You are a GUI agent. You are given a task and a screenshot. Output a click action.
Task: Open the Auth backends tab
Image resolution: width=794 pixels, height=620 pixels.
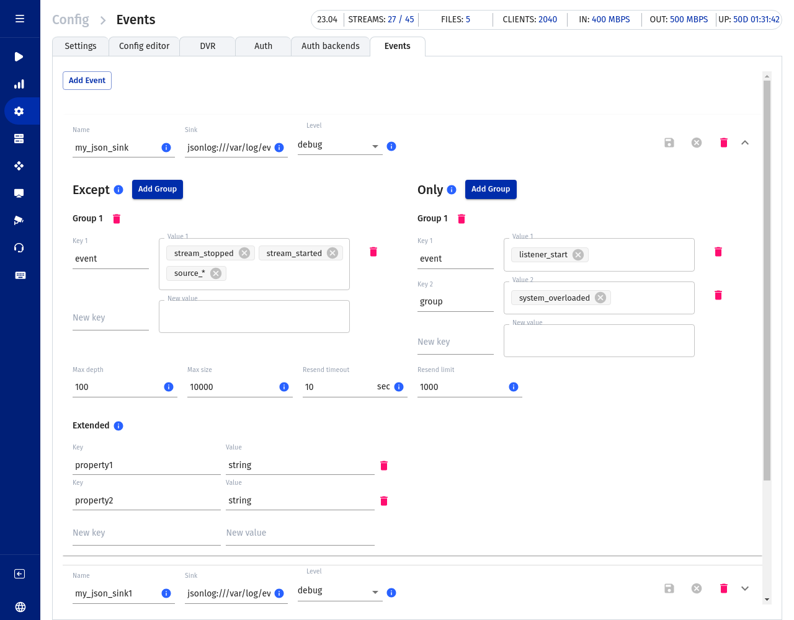point(330,46)
